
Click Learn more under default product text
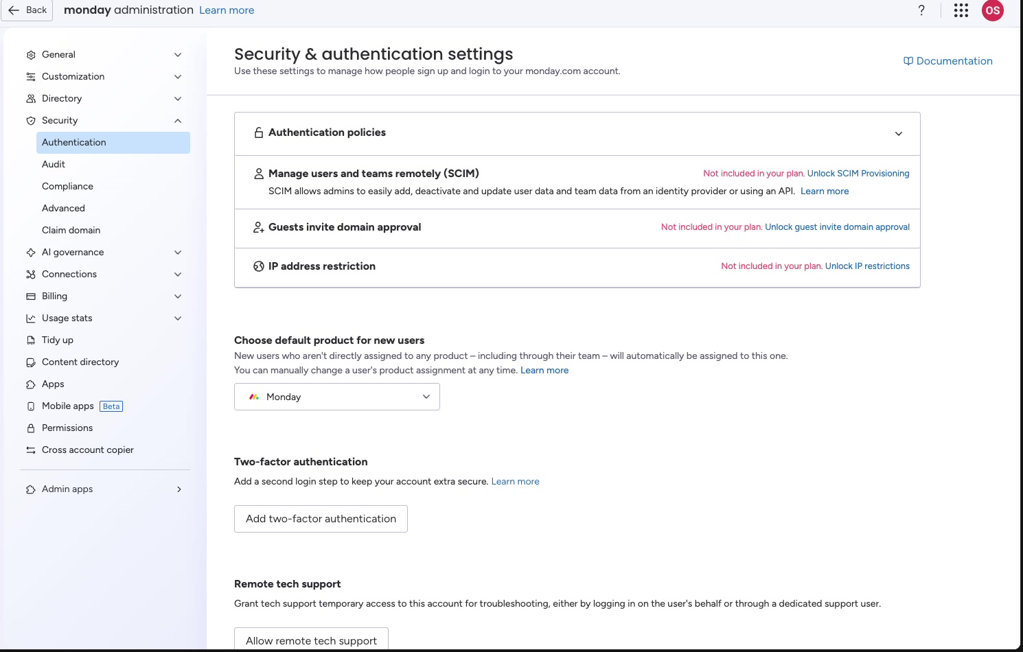(x=544, y=371)
